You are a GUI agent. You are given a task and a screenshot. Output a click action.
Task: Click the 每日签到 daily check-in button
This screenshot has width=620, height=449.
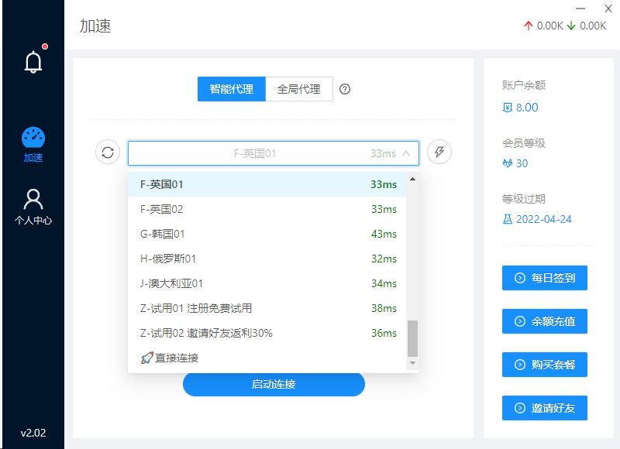[x=544, y=278]
